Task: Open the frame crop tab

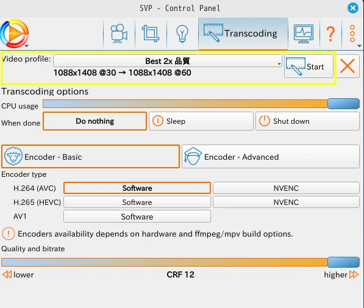Action: 151,34
